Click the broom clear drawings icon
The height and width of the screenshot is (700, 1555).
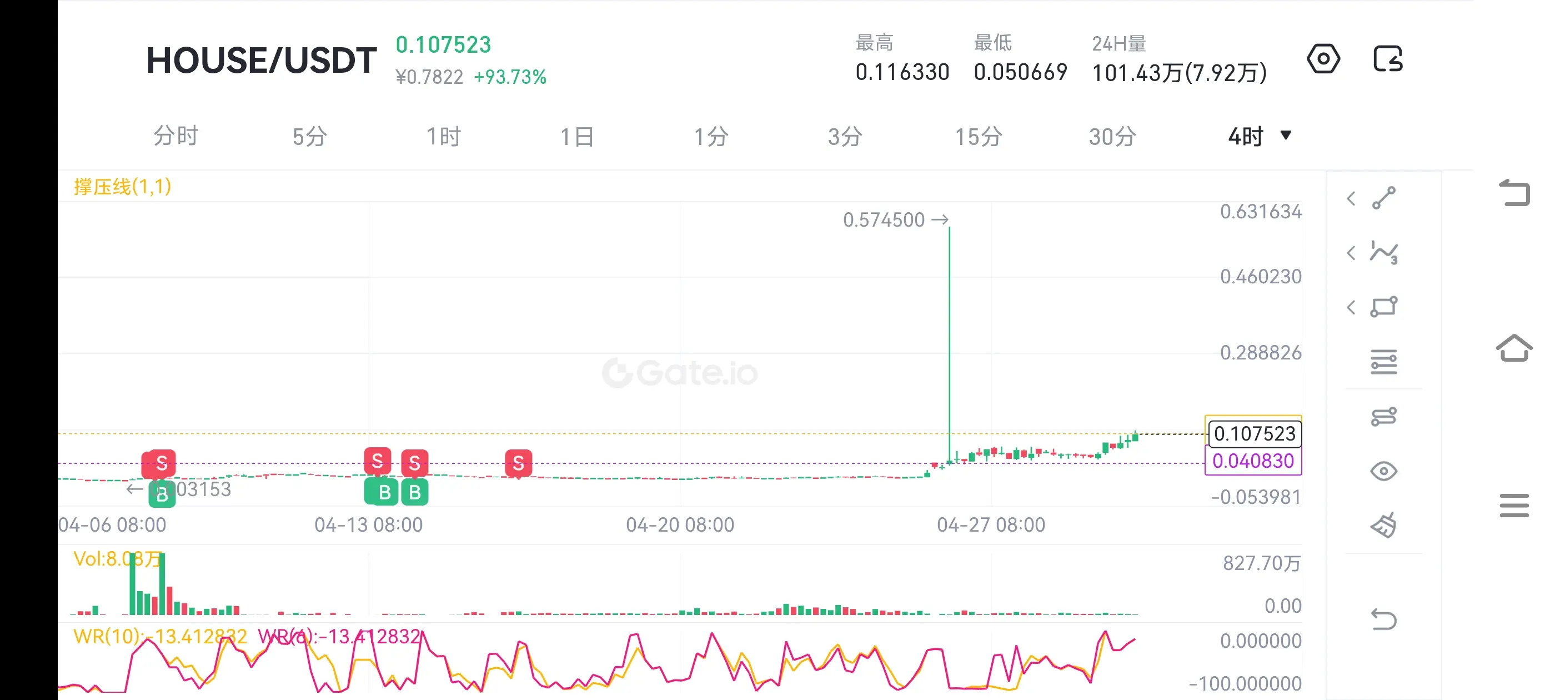pos(1383,525)
